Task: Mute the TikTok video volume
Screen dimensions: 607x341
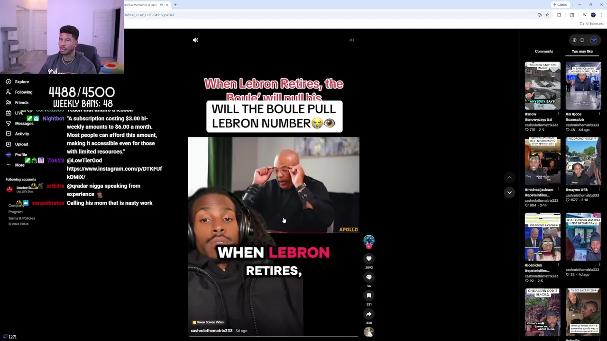Action: (195, 40)
